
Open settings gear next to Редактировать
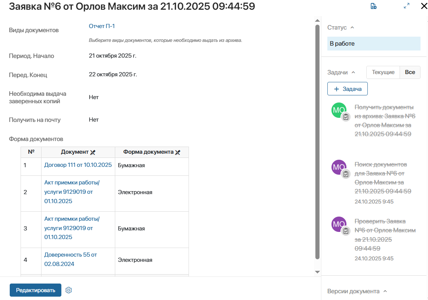pyautogui.click(x=68, y=290)
